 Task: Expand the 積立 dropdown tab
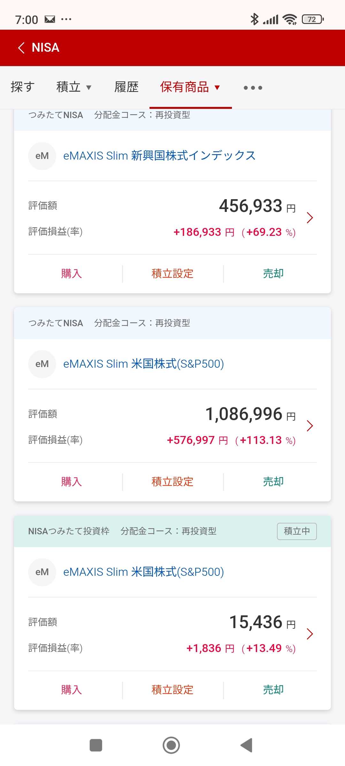pyautogui.click(x=74, y=87)
